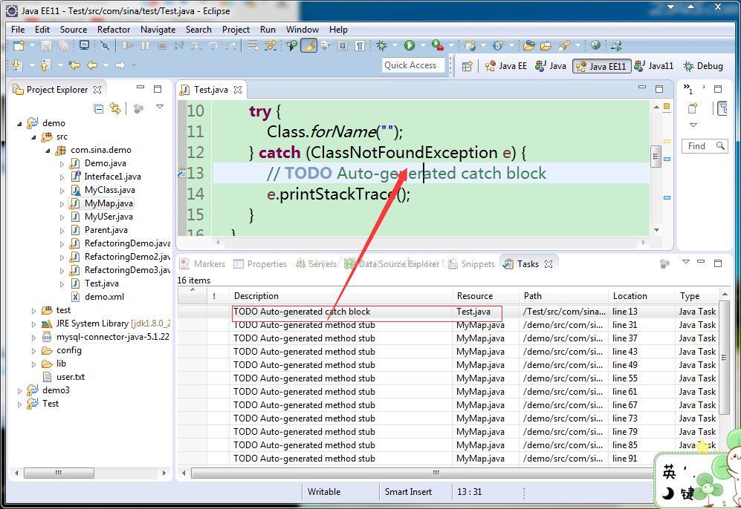The image size is (741, 509).
Task: Click the editor vertical scrollbar thumb
Action: [656, 157]
